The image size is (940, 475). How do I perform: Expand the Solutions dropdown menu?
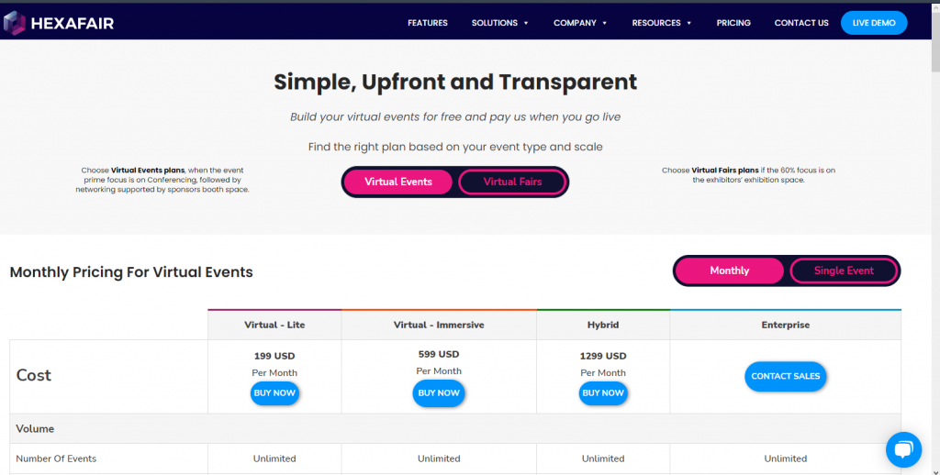tap(499, 23)
